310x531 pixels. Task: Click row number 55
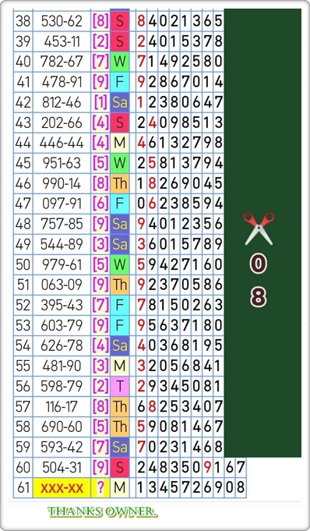23,366
